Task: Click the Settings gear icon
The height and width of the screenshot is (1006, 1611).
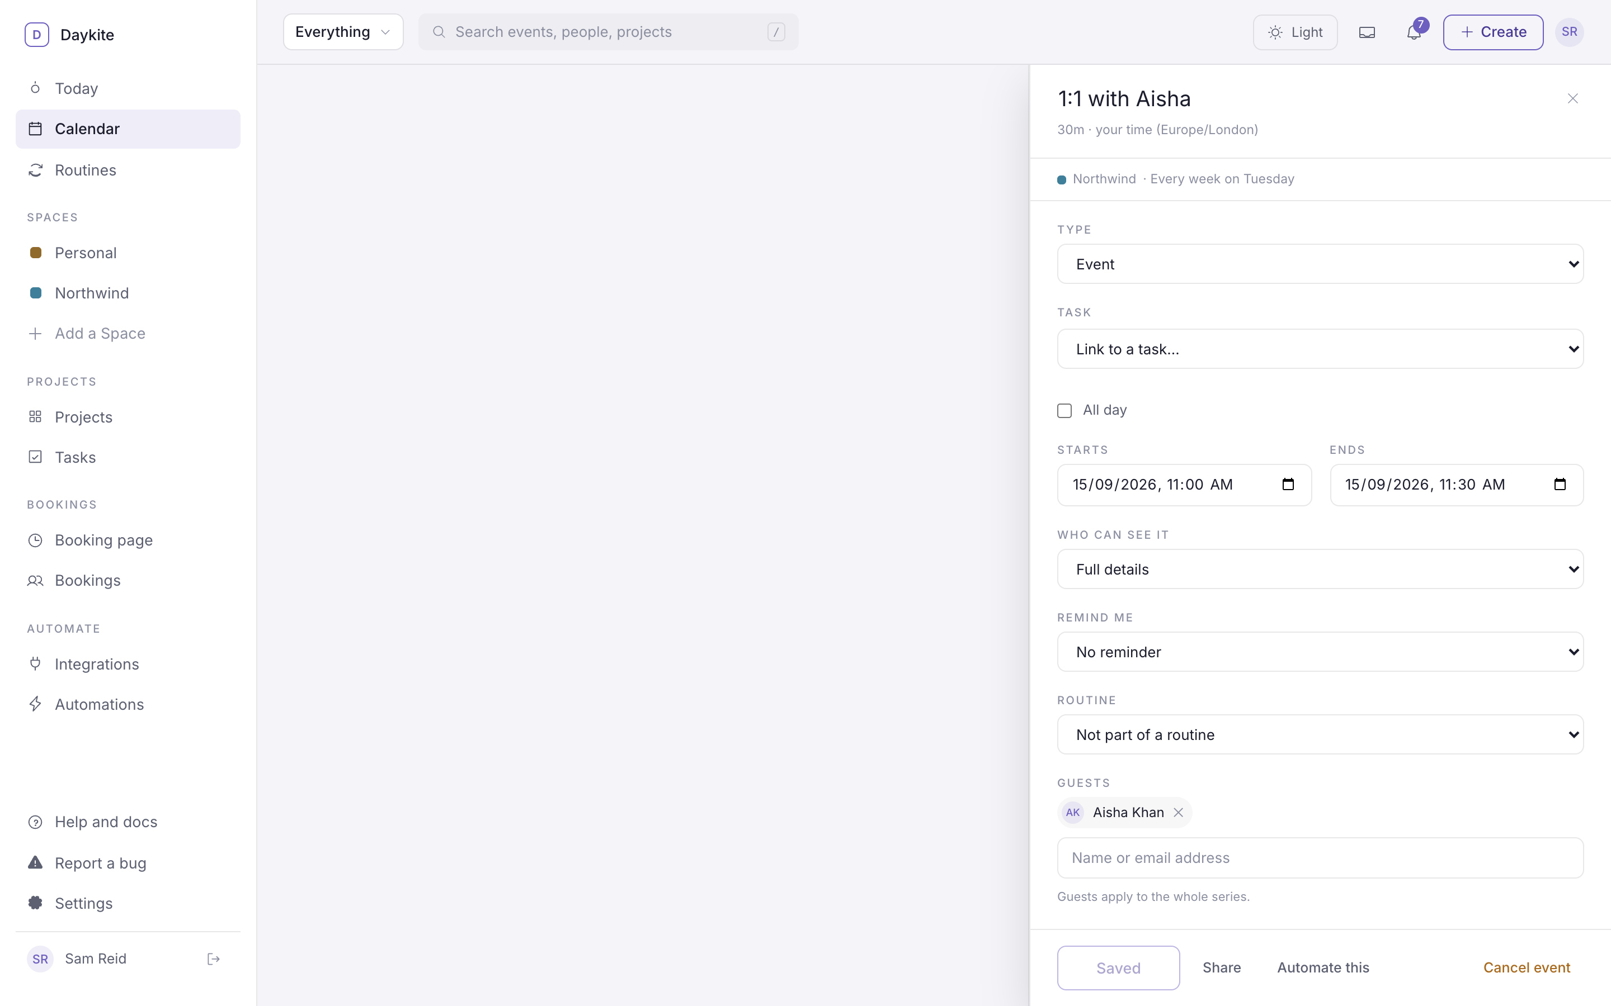Action: click(35, 903)
